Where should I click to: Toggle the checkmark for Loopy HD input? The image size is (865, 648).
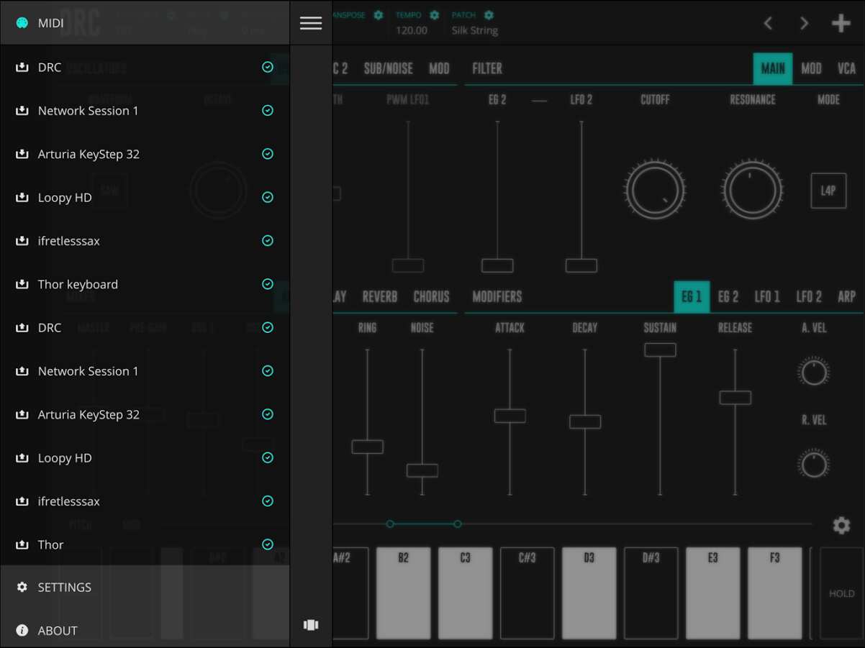click(268, 197)
